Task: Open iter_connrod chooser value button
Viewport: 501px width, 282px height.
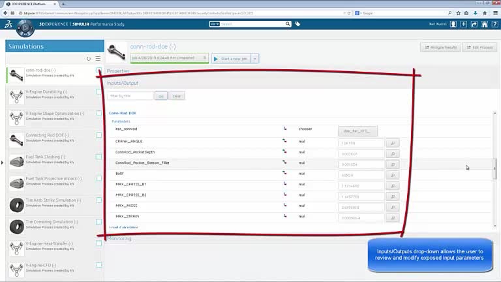Action: point(357,131)
